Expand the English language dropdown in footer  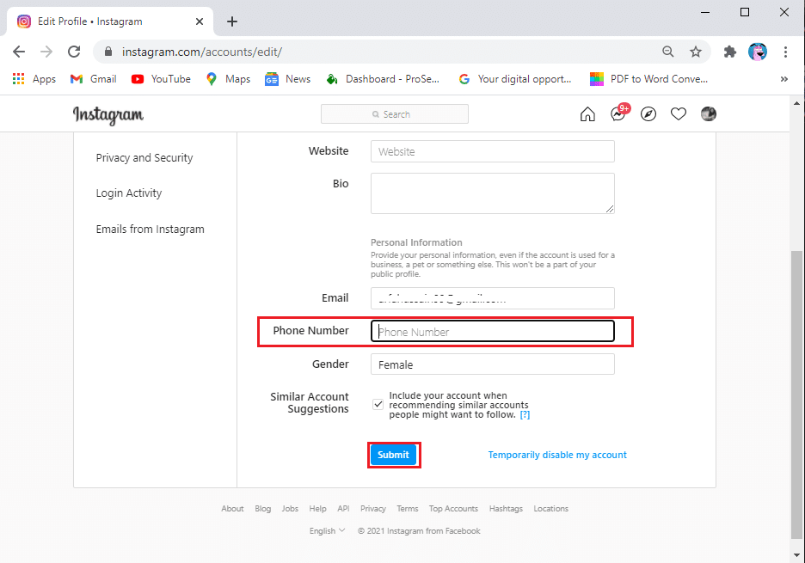327,531
